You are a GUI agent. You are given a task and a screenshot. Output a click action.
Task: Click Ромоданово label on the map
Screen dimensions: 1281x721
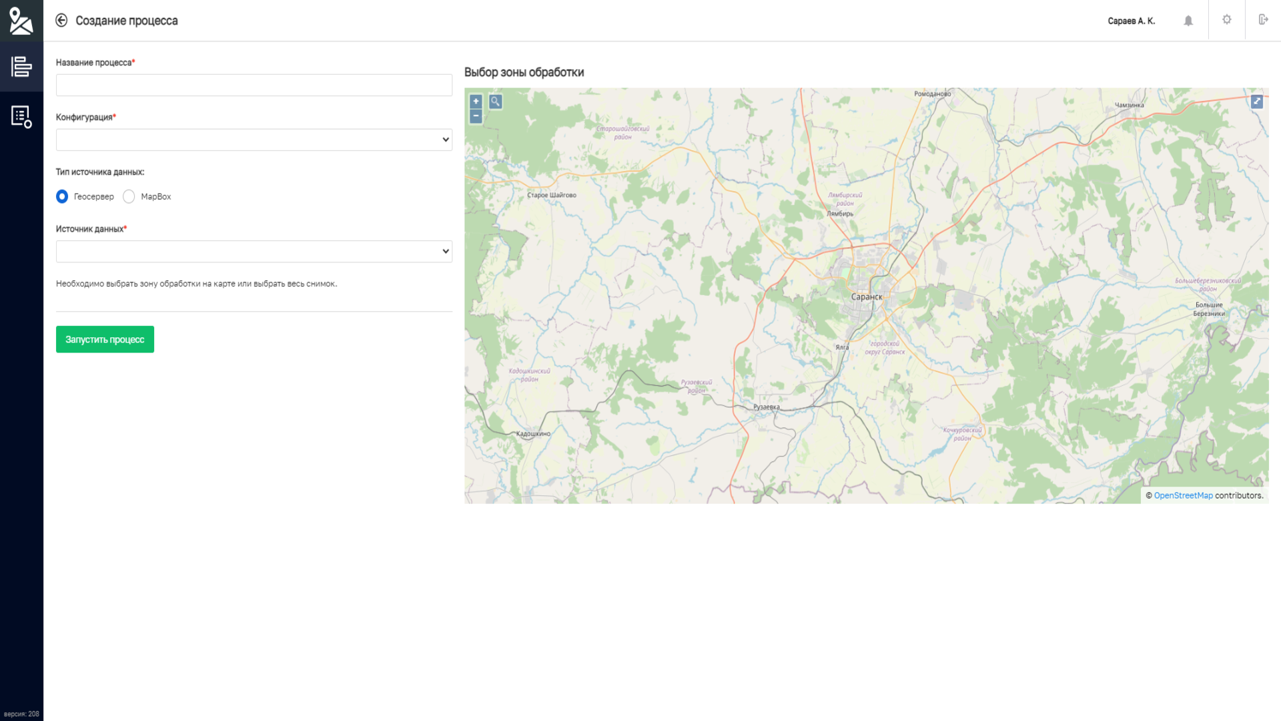pos(933,93)
